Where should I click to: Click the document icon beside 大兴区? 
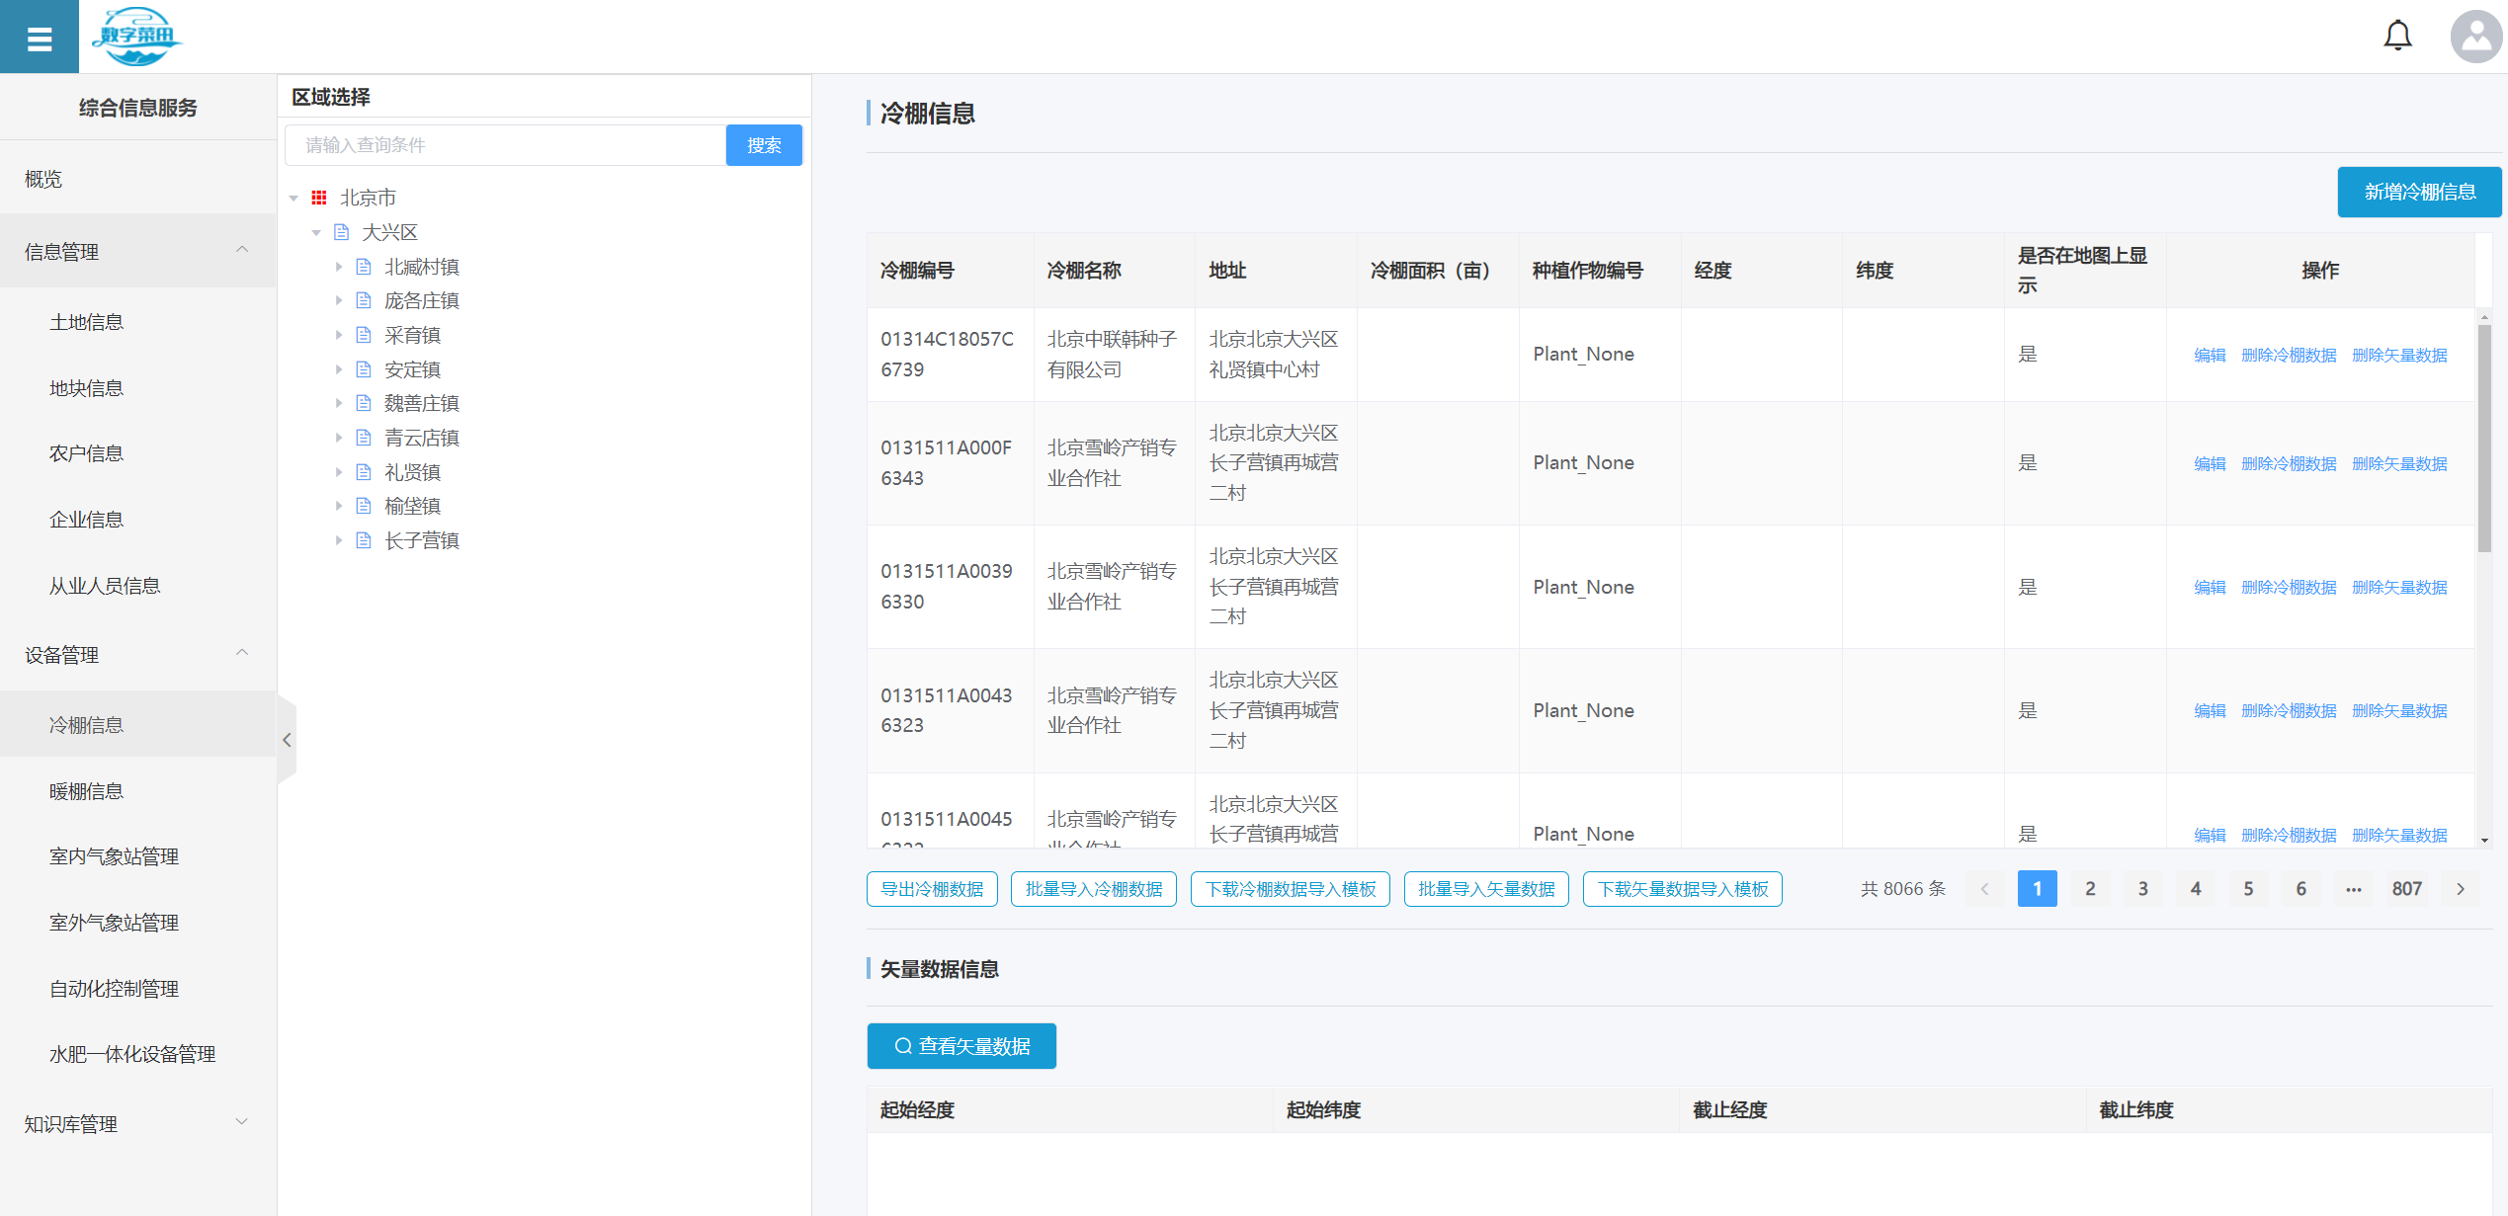(342, 232)
